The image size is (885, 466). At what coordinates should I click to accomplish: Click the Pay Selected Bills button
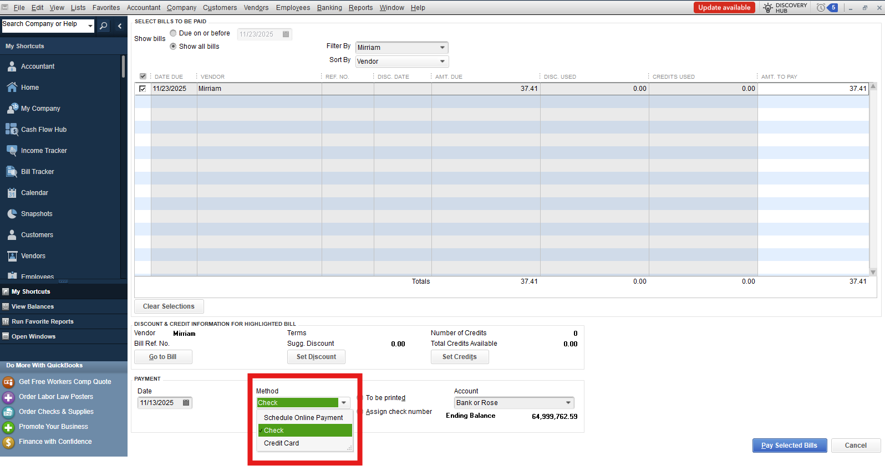(789, 445)
